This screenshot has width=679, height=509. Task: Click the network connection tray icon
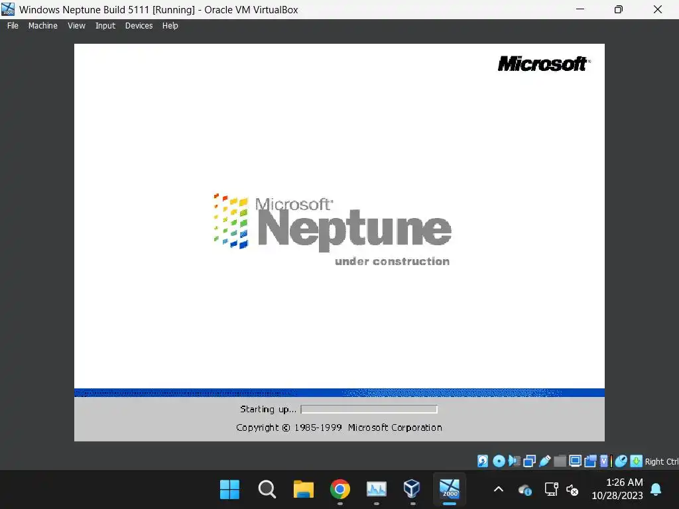(551, 490)
